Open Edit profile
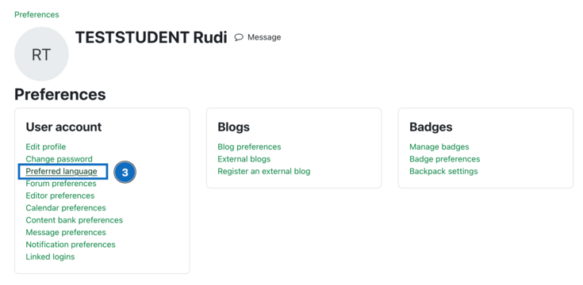The height and width of the screenshot is (285, 583). (x=46, y=146)
